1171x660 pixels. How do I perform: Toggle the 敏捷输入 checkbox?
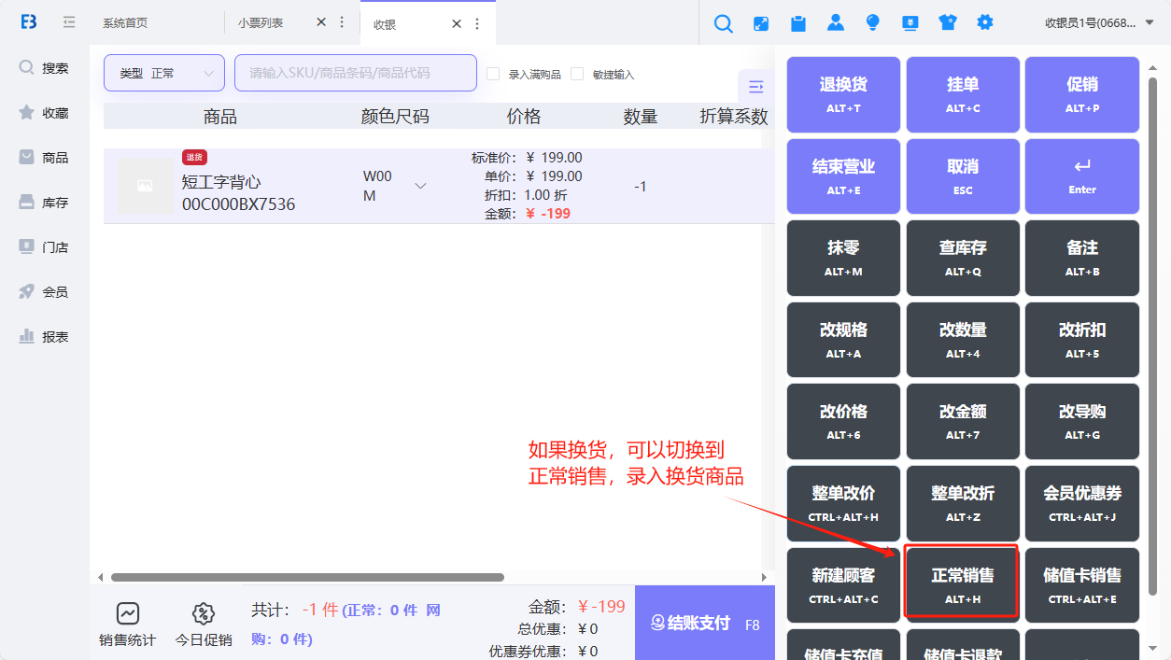click(577, 74)
